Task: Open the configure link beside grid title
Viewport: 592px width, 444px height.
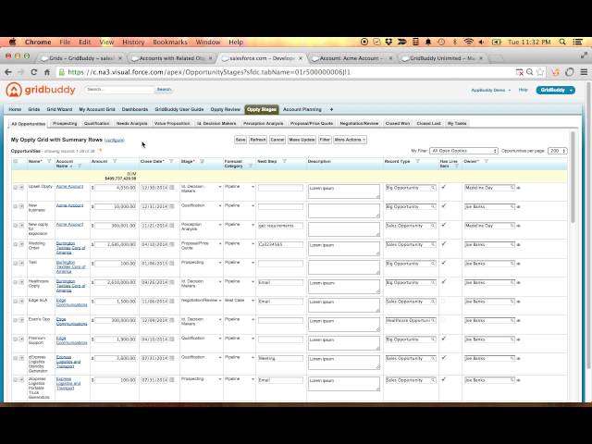Action: 115,140
